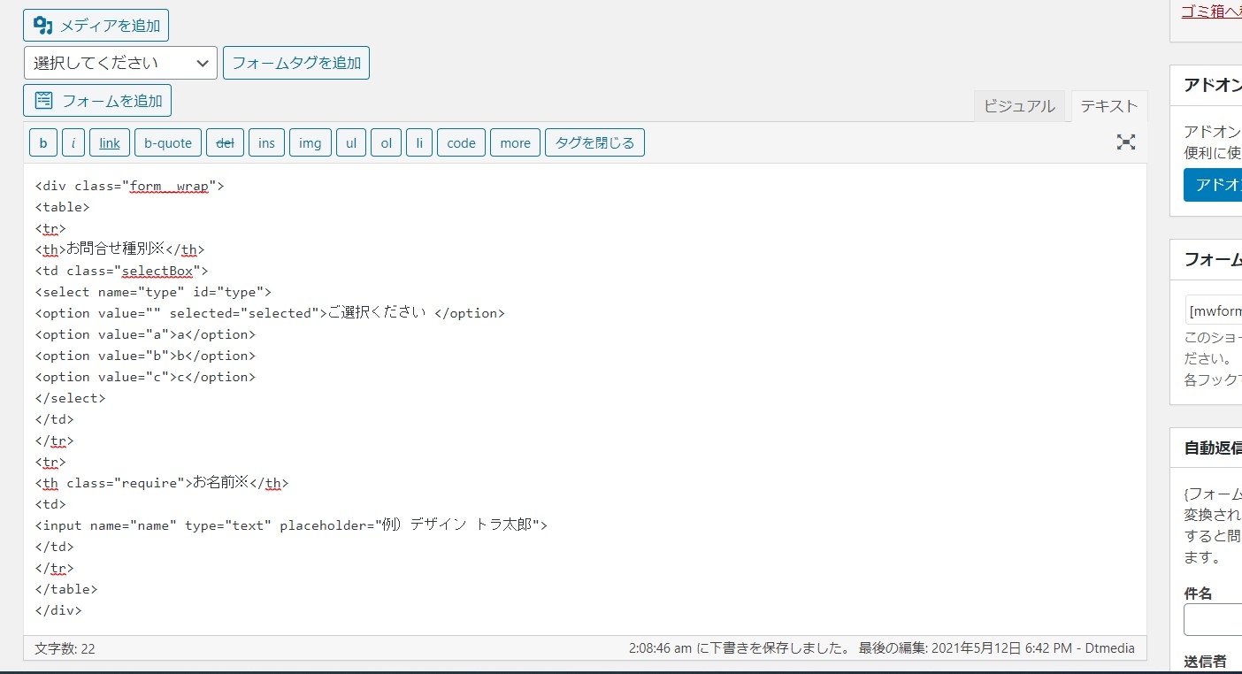
Task: Click the ゴミ箱 trash link
Action: tap(1211, 11)
